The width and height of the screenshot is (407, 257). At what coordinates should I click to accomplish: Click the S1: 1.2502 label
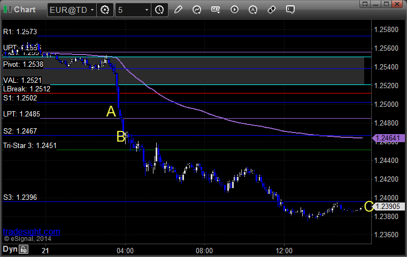click(20, 98)
